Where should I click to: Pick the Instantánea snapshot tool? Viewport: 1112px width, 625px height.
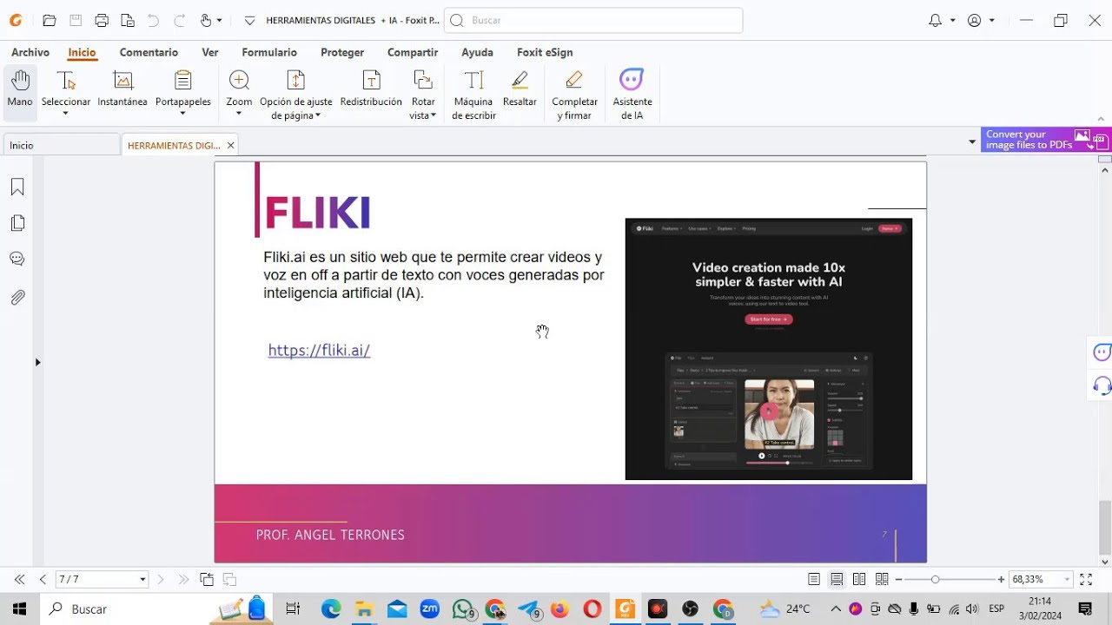coord(122,89)
